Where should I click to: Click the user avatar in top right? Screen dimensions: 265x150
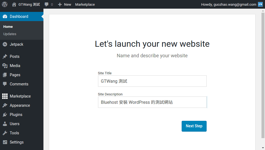260,4
